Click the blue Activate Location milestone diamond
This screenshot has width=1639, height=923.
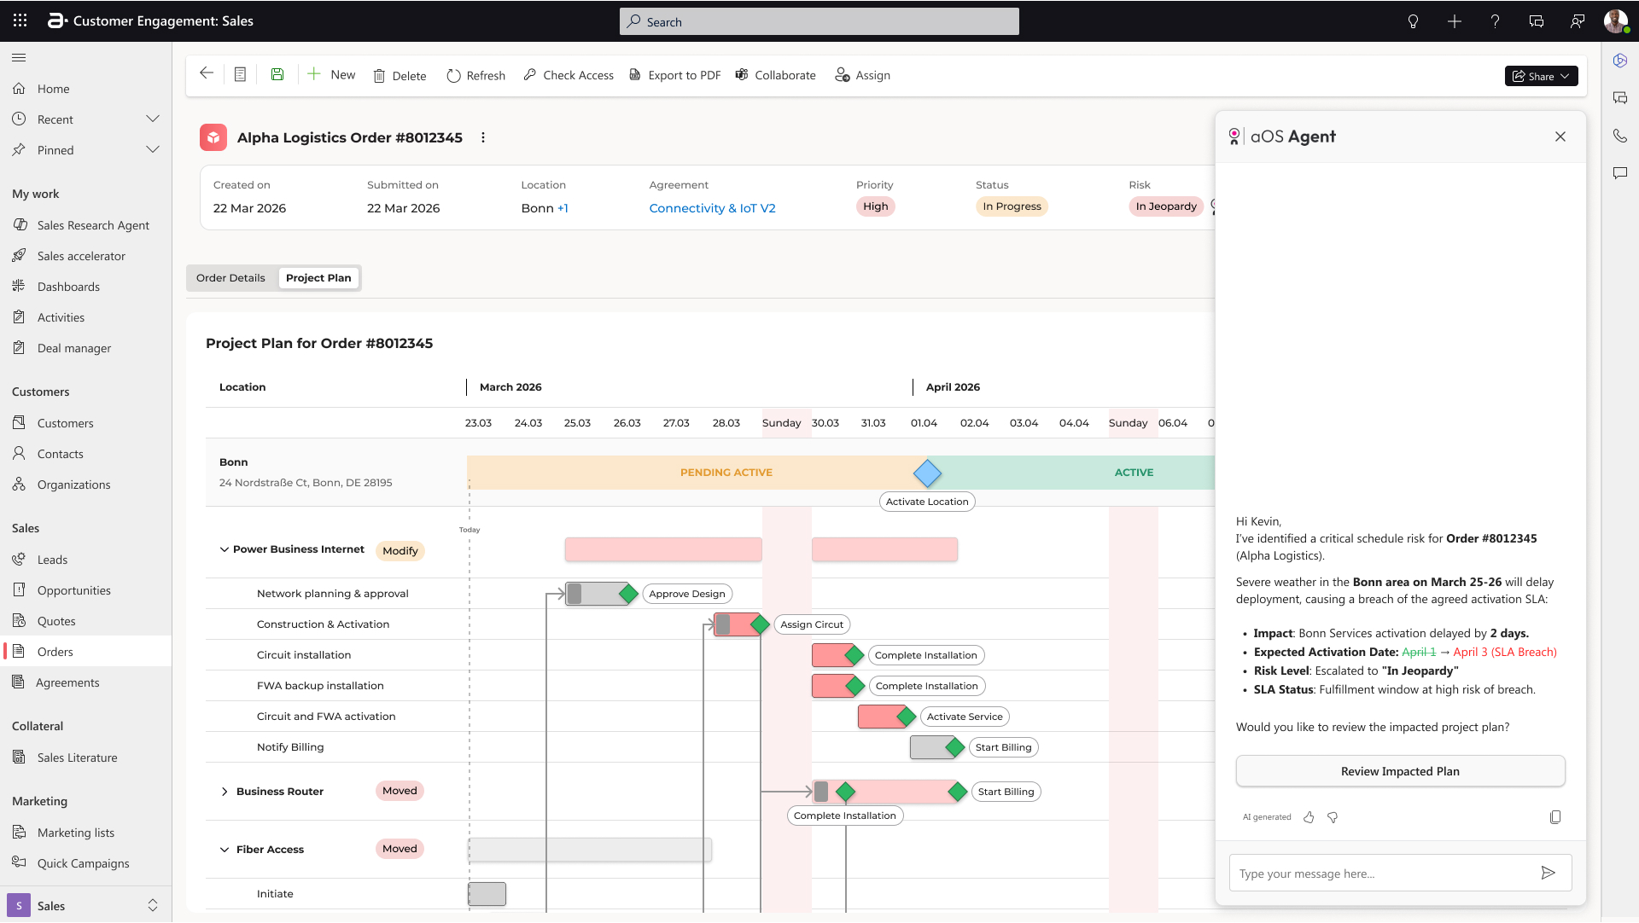point(927,473)
